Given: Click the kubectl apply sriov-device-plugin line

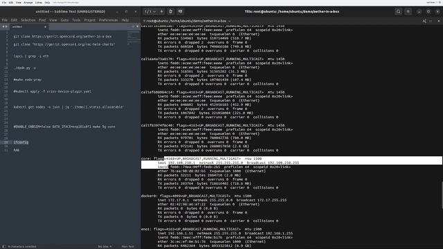Looking at the screenshot, I should point(53,91).
